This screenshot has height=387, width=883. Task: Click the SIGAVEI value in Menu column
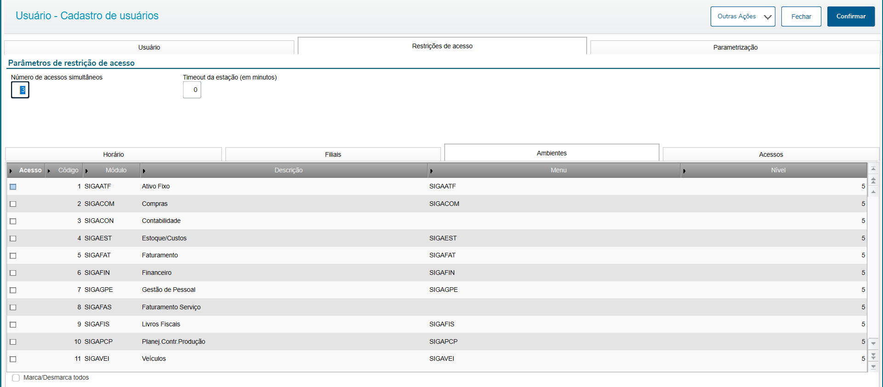pos(441,359)
